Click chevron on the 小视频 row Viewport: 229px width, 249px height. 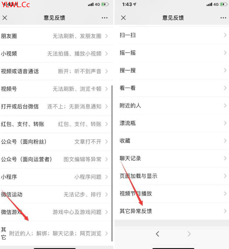[x=107, y=54]
